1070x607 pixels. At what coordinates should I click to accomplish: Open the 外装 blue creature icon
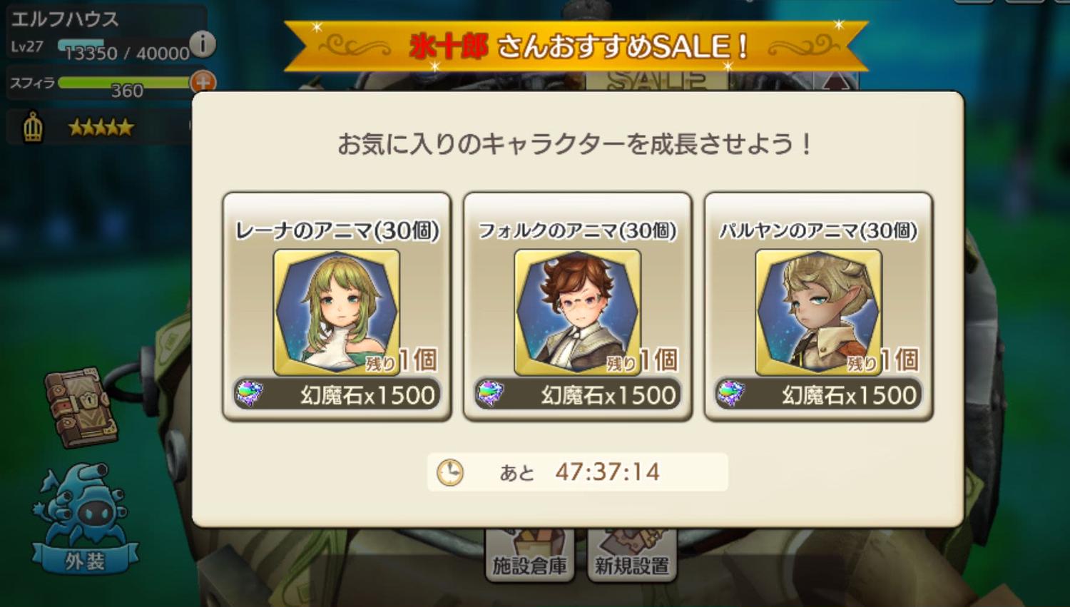point(84,519)
